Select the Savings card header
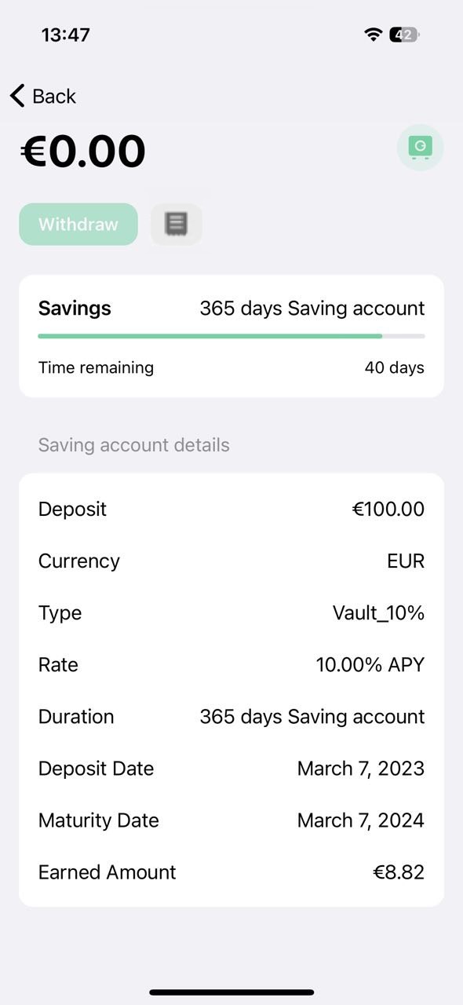The height and width of the screenshot is (1005, 463). [x=74, y=308]
